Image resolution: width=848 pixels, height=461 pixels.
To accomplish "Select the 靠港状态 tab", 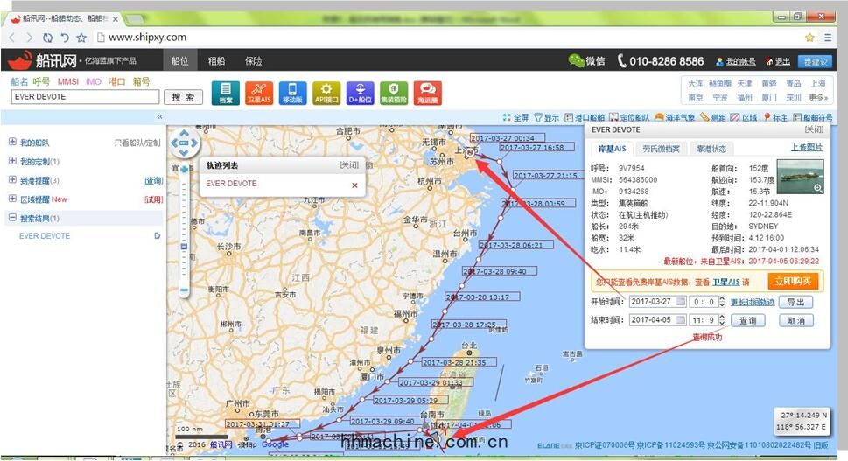I will click(711, 149).
